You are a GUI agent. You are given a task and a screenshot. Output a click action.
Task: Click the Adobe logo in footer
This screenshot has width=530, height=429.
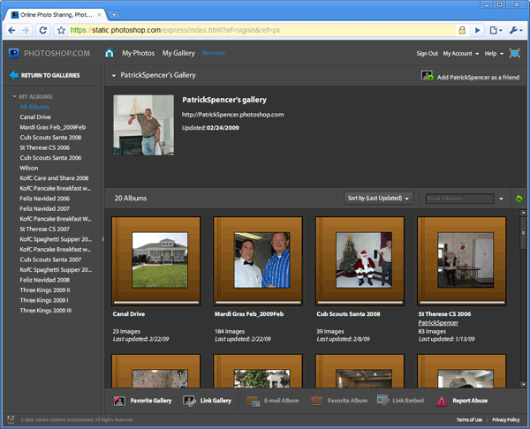(x=11, y=419)
